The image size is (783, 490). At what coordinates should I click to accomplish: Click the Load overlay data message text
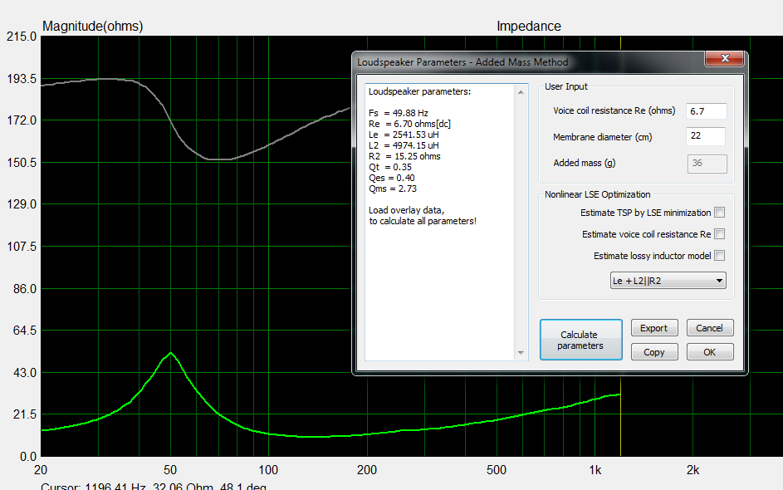423,215
